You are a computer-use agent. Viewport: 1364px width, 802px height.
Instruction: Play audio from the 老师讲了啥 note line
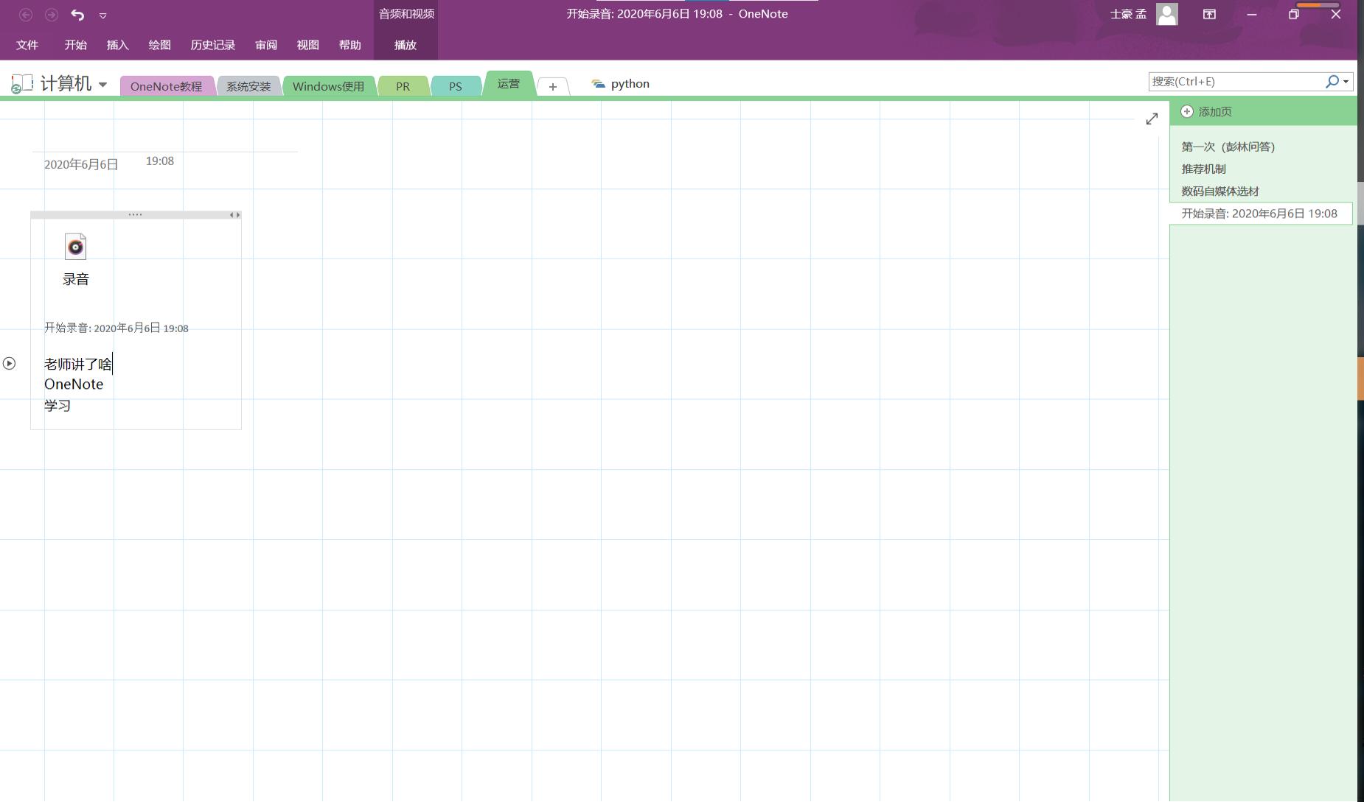tap(9, 363)
